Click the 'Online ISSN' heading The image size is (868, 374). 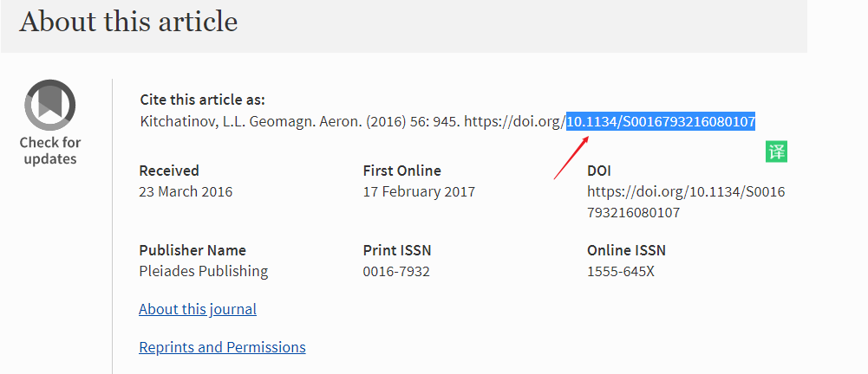626,250
